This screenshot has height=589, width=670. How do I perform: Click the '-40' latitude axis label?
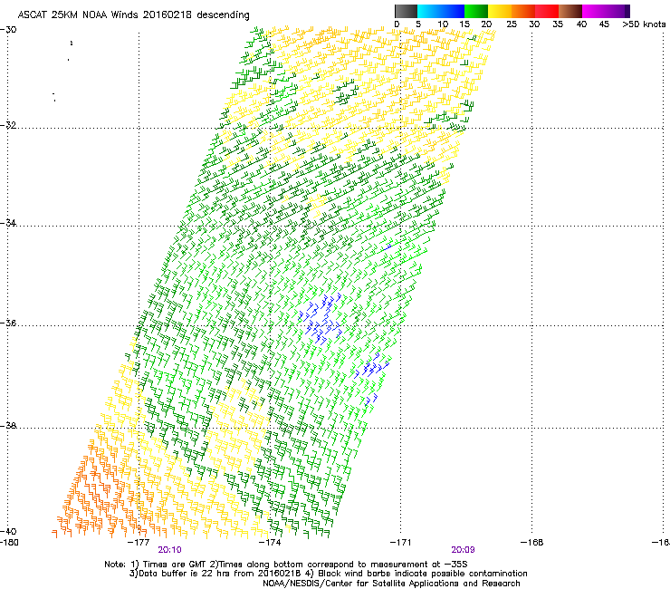[x=8, y=531]
